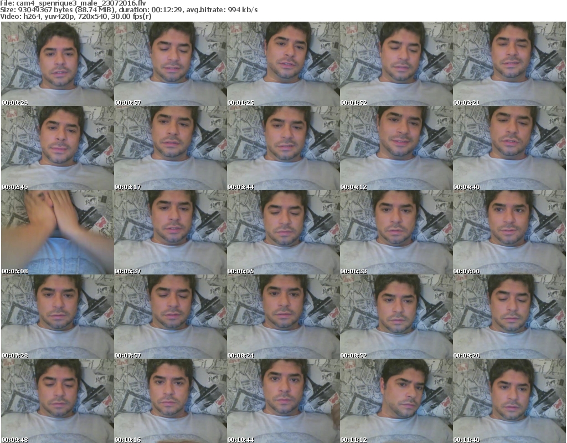Click the video codec text h264
567x443 pixels.
pos(32,16)
